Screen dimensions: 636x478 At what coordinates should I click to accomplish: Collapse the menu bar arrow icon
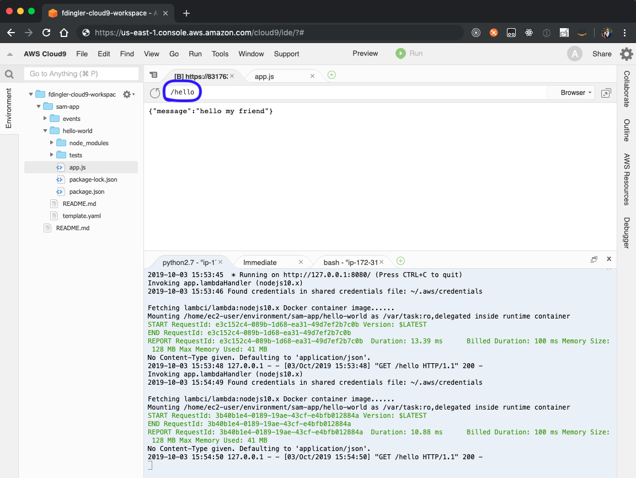[x=10, y=54]
